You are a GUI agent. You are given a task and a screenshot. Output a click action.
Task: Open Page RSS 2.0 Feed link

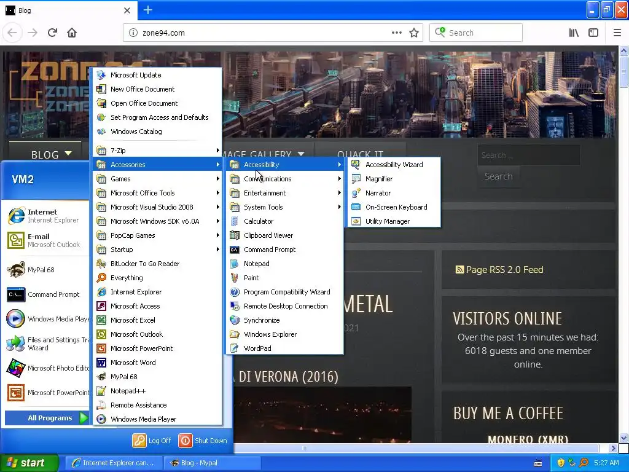[499, 270]
